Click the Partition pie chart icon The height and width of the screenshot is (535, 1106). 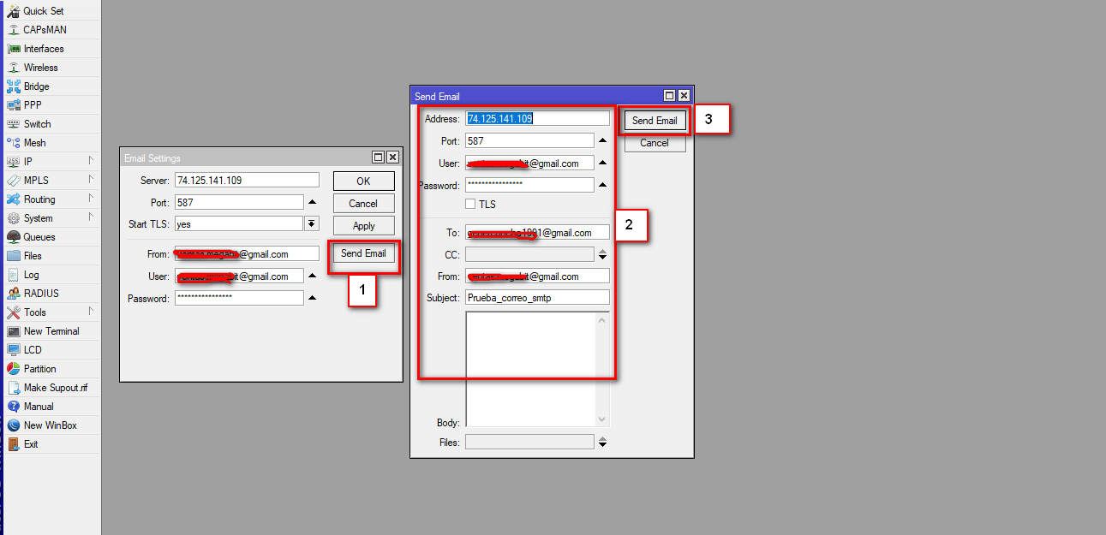click(x=13, y=369)
